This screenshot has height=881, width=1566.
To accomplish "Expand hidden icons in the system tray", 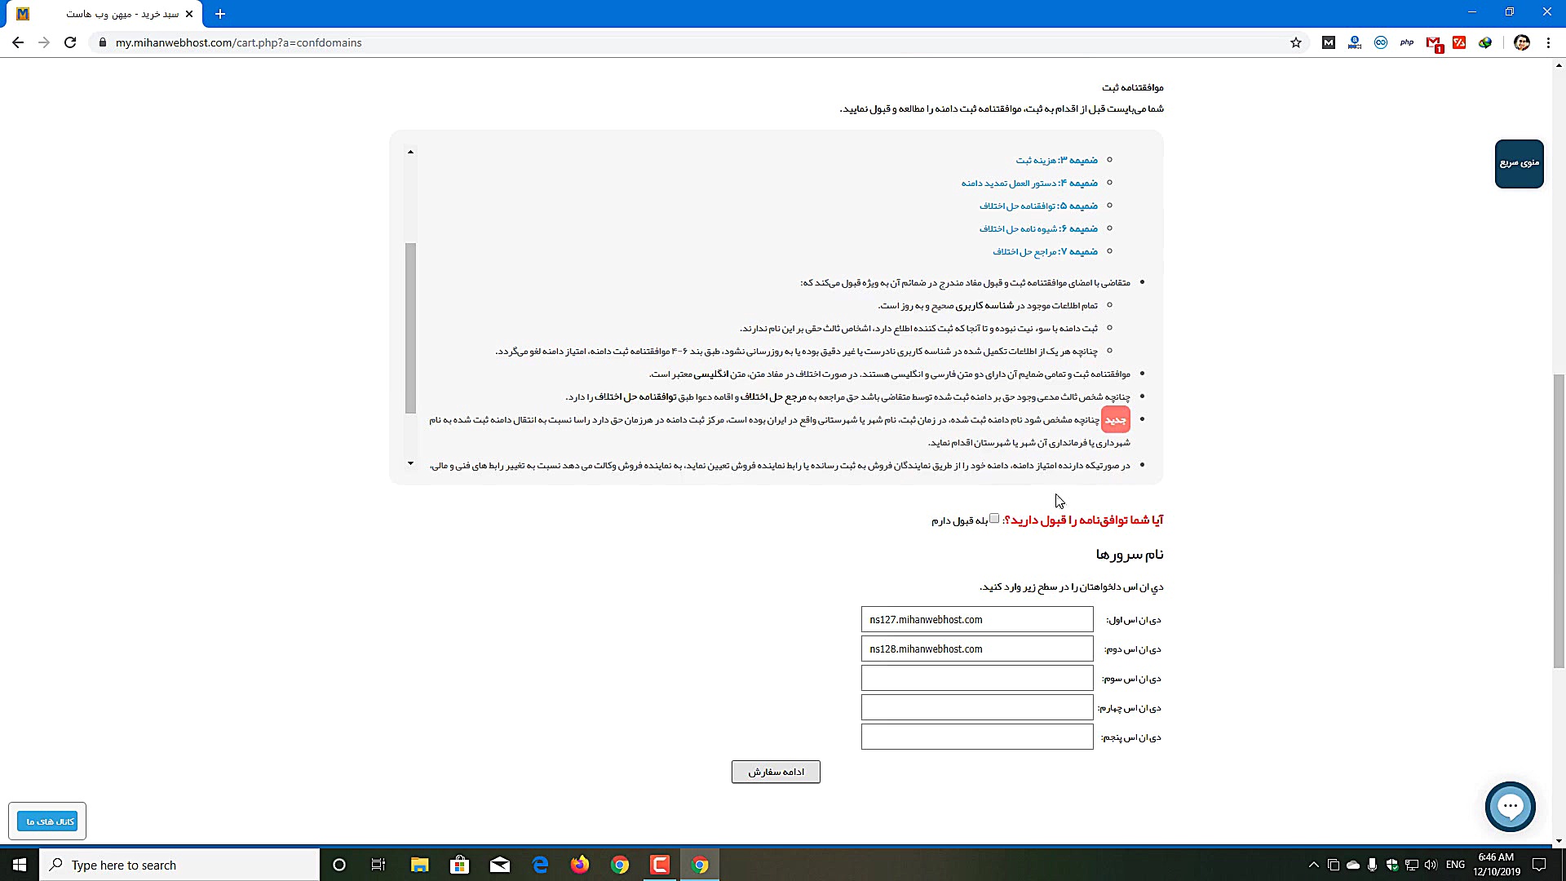I will pyautogui.click(x=1314, y=864).
